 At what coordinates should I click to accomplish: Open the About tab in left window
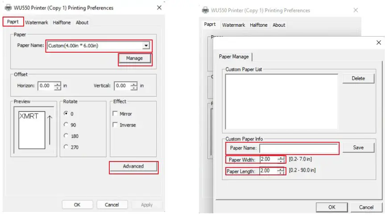click(82, 23)
